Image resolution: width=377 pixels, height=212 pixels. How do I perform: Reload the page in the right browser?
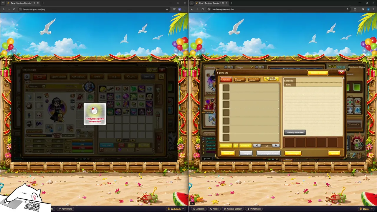tap(202, 9)
